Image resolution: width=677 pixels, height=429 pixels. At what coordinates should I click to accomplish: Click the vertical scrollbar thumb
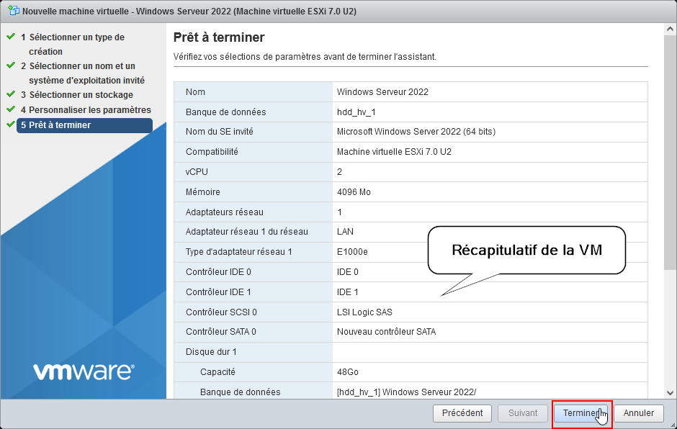[670, 153]
